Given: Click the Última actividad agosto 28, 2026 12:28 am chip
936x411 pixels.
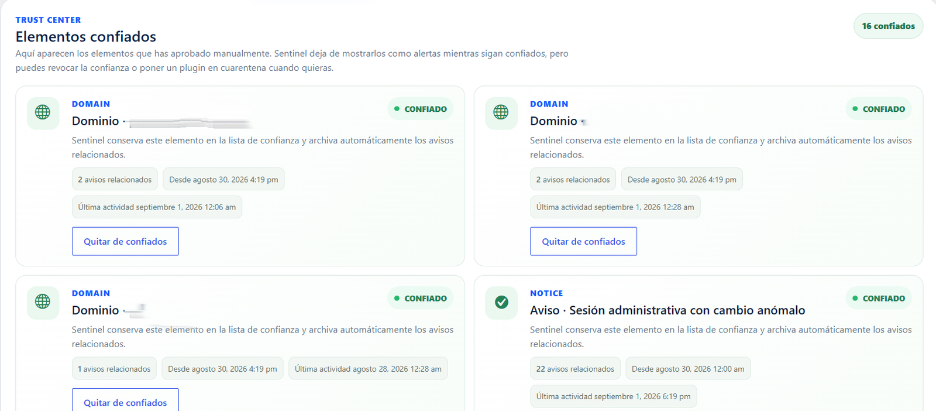Looking at the screenshot, I should (x=368, y=369).
